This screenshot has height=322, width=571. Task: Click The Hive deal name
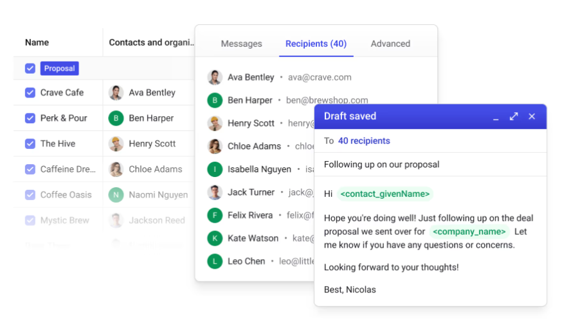pos(57,144)
